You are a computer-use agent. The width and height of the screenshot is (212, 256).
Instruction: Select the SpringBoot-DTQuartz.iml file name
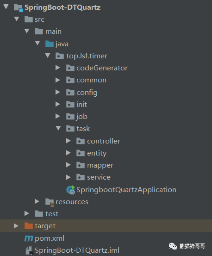click(x=77, y=250)
